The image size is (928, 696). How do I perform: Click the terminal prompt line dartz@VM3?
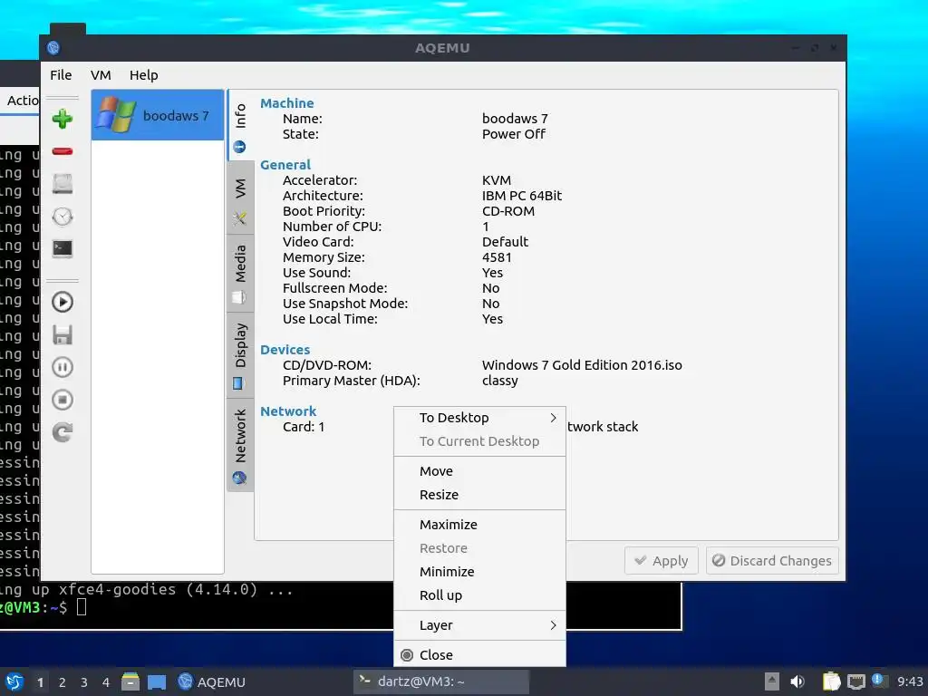pyautogui.click(x=42, y=606)
